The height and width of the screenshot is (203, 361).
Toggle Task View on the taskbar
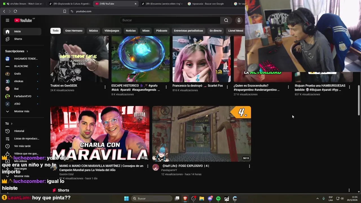pos(177,198)
